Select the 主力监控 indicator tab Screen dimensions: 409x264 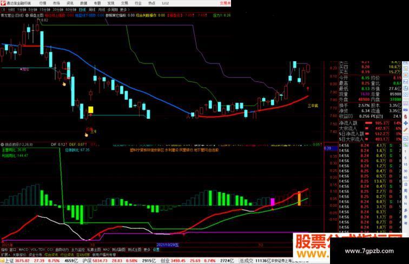(78, 249)
